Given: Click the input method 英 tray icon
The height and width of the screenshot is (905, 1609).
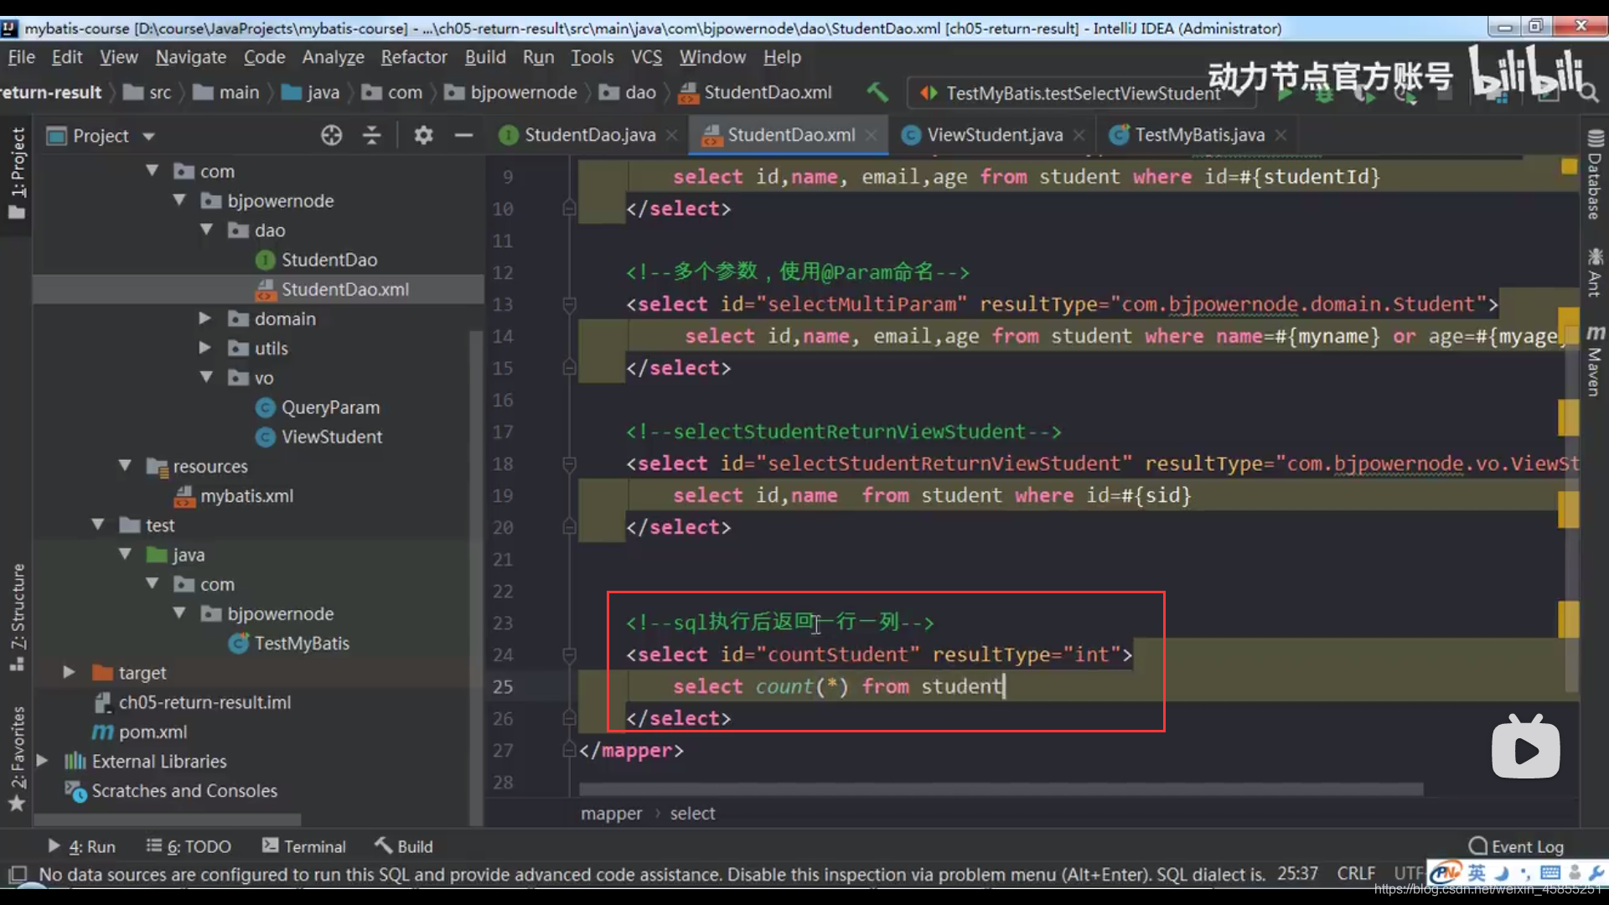Looking at the screenshot, I should tap(1477, 873).
